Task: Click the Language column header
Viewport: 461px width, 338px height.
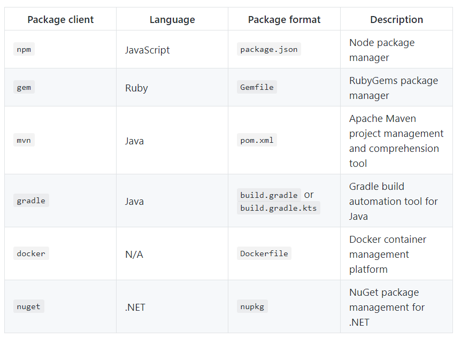Action: [x=172, y=19]
